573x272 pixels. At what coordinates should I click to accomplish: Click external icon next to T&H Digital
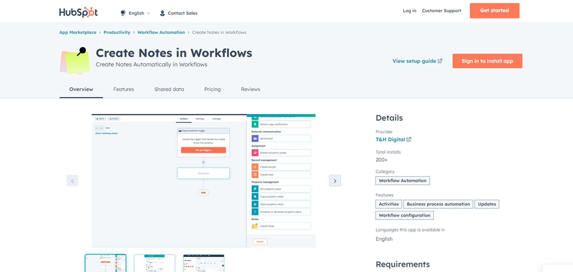tap(409, 139)
